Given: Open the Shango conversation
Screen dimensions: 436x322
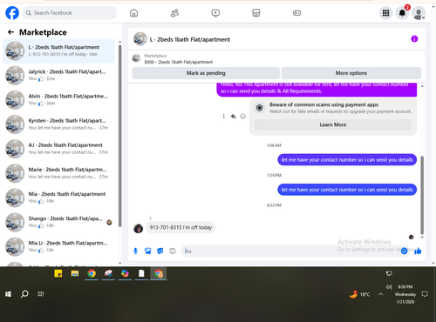Looking at the screenshot, I should click(x=58, y=222).
